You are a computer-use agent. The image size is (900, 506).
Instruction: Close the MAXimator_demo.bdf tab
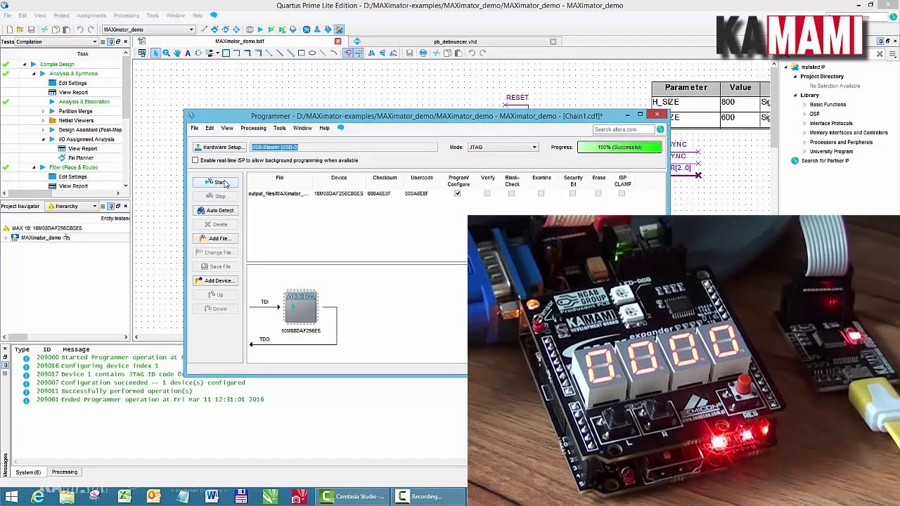337,41
